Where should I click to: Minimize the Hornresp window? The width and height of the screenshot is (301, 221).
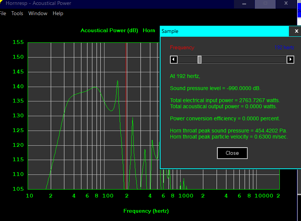click(244, 4)
